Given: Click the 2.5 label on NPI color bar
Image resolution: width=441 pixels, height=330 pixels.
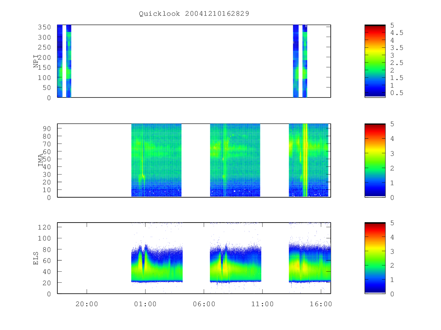Looking at the screenshot, I should [x=397, y=63].
